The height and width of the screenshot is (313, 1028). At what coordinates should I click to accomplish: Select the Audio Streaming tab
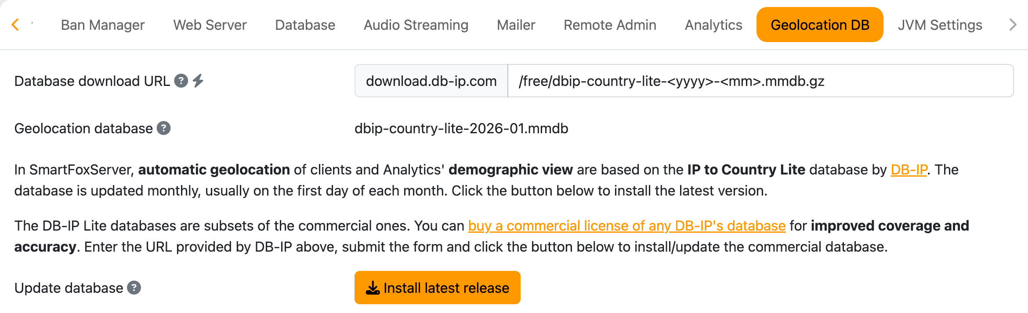pyautogui.click(x=416, y=25)
